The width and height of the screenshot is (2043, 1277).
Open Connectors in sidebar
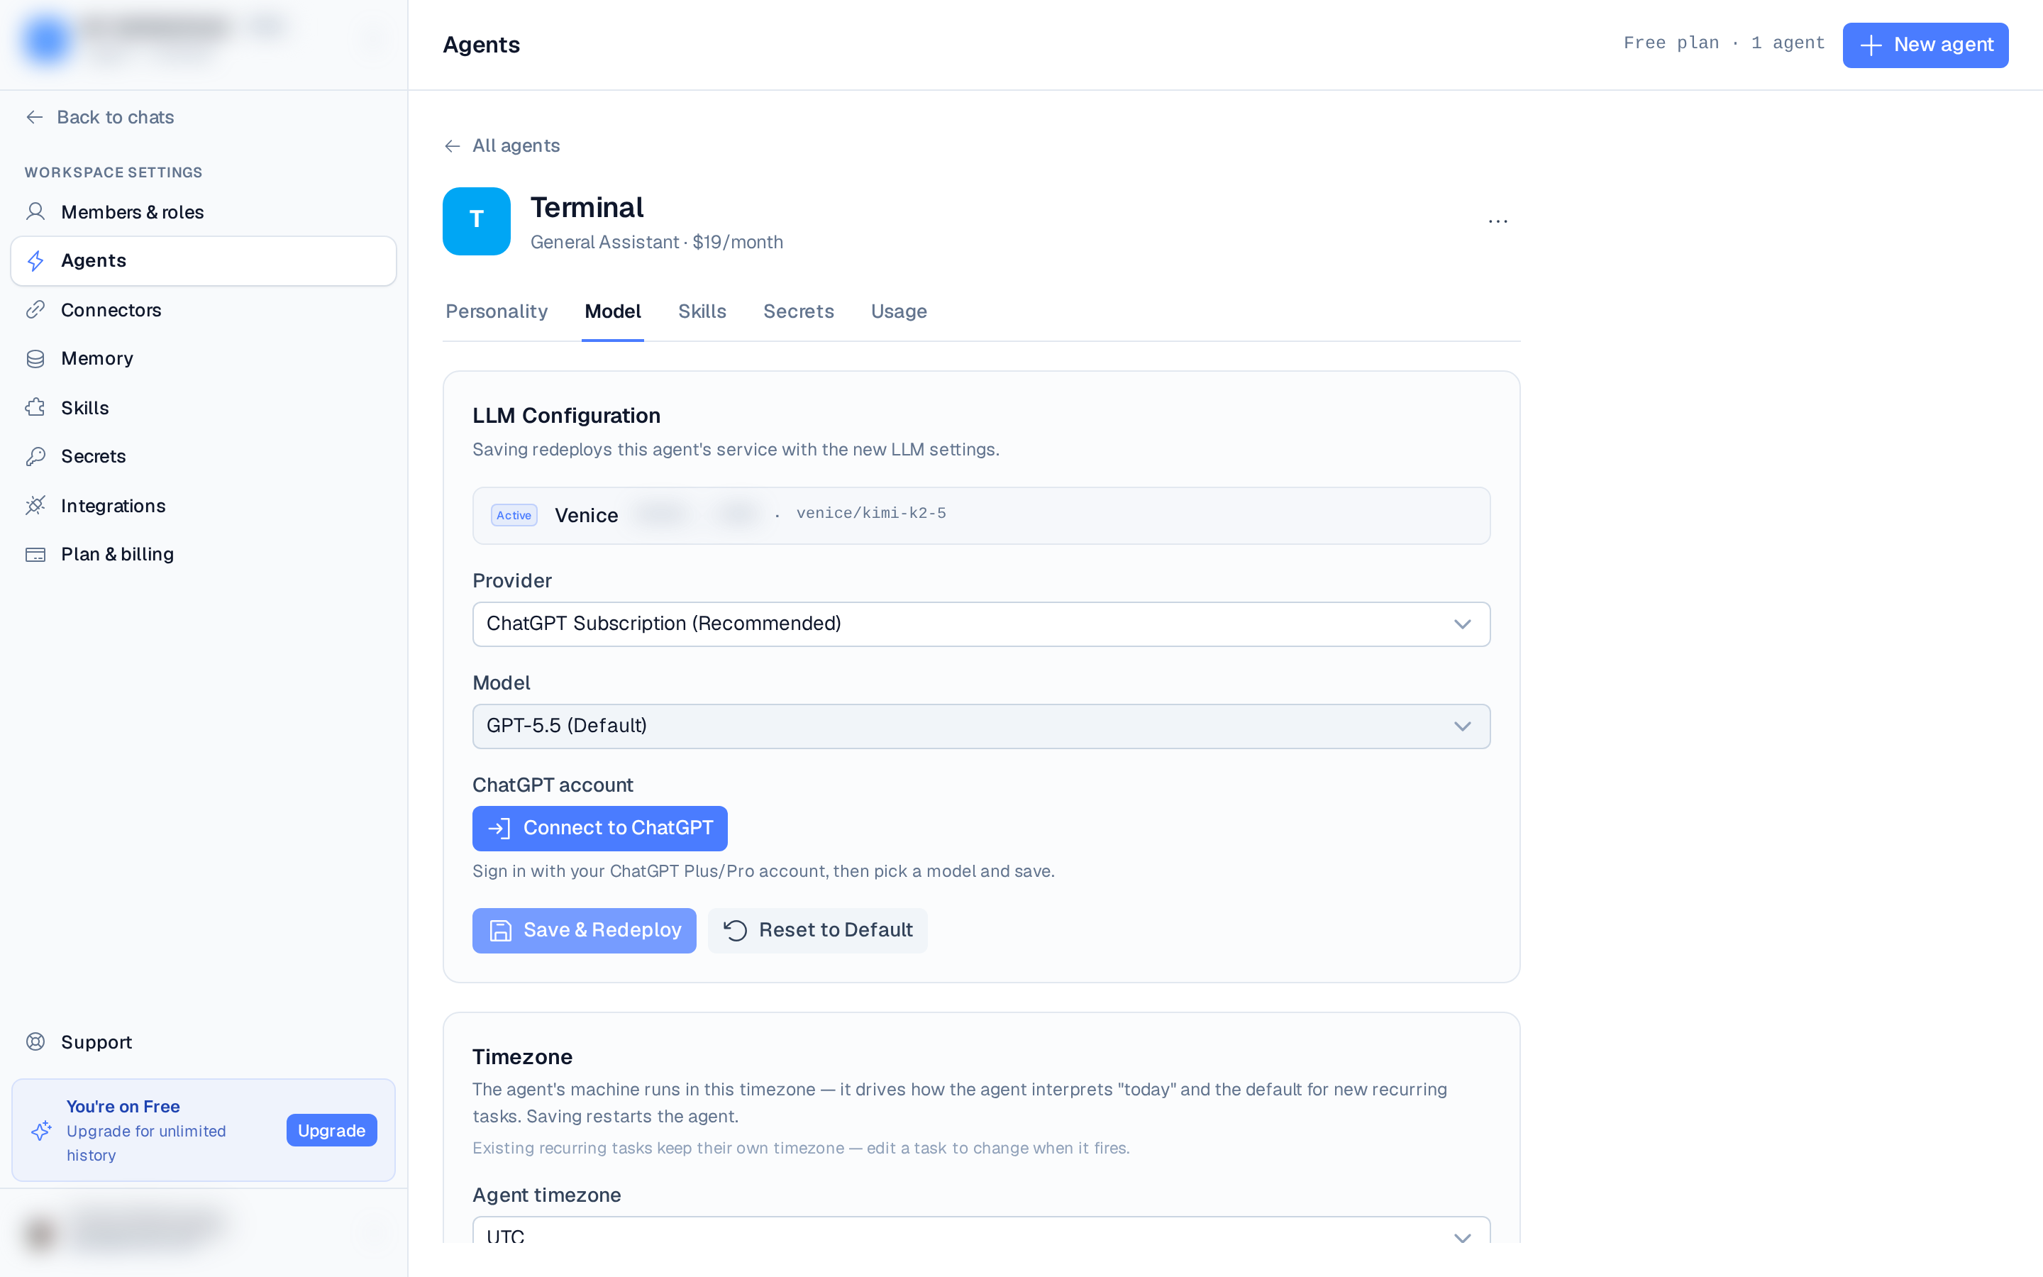204,310
